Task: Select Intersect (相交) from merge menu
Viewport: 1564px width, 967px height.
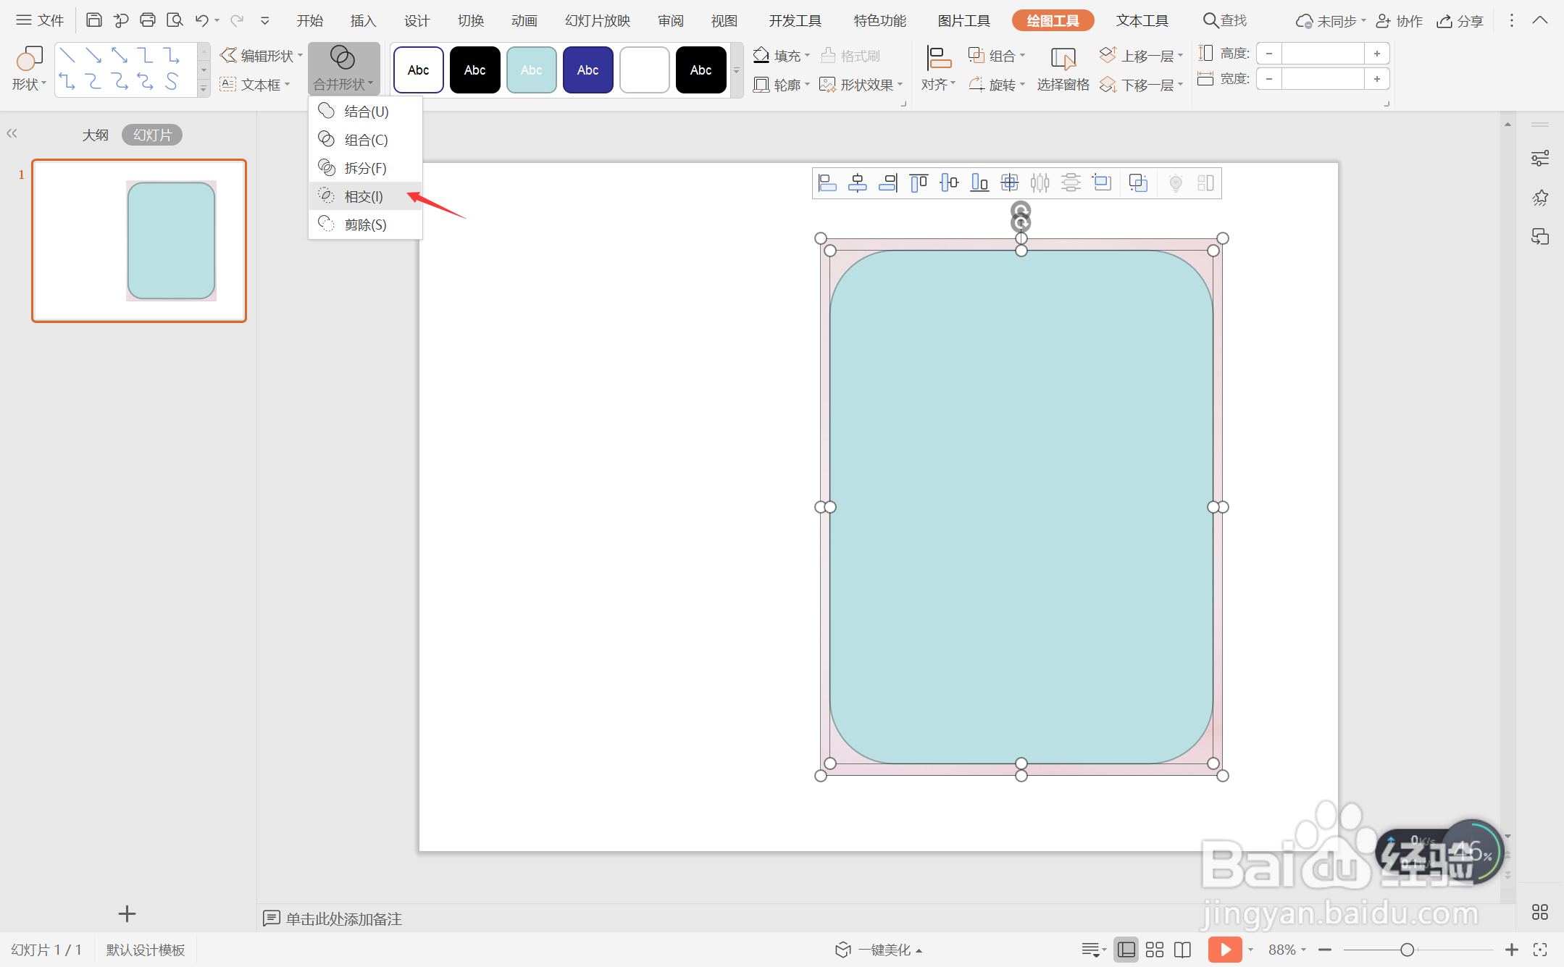Action: (363, 196)
